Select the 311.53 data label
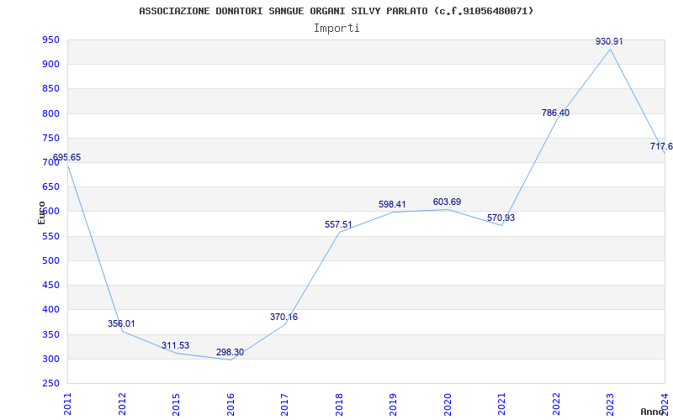Viewport: 673px width, 420px height. click(x=175, y=345)
